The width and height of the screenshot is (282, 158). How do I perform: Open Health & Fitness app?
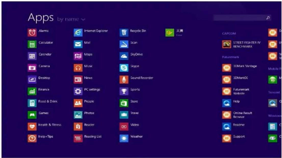32,127
